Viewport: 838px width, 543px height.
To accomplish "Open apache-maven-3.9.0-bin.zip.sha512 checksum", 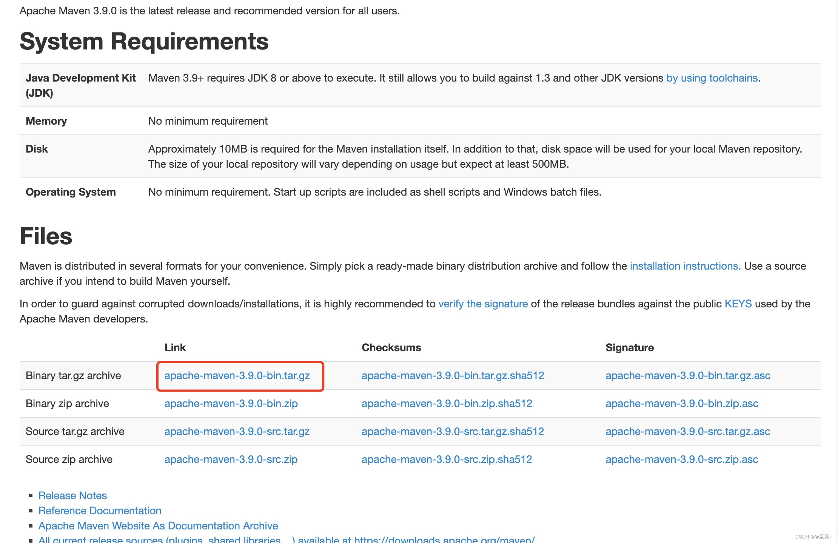I will coord(447,403).
